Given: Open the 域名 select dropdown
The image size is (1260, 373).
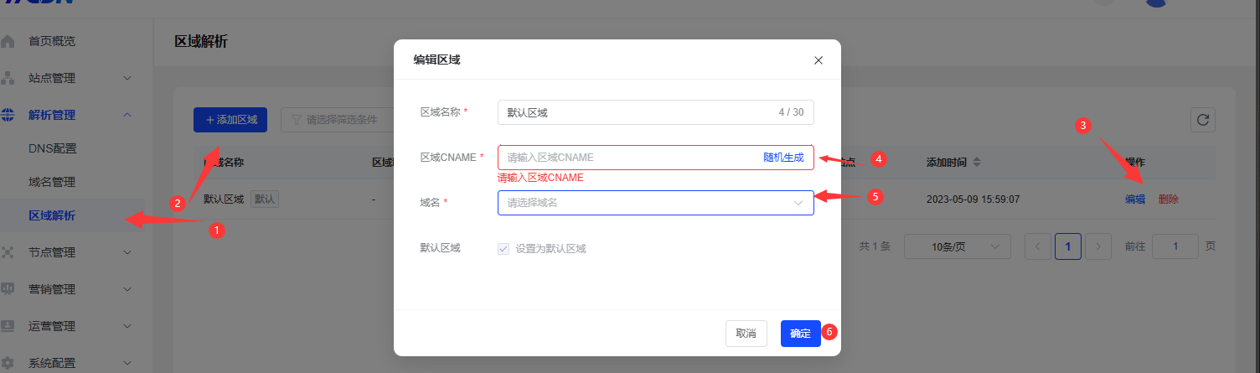Looking at the screenshot, I should 655,203.
